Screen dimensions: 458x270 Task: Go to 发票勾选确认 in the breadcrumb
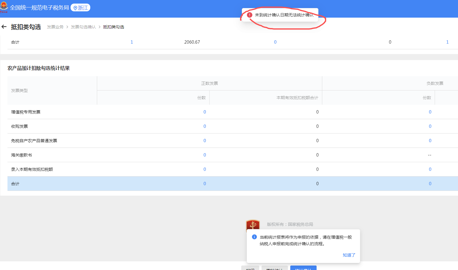(83, 27)
